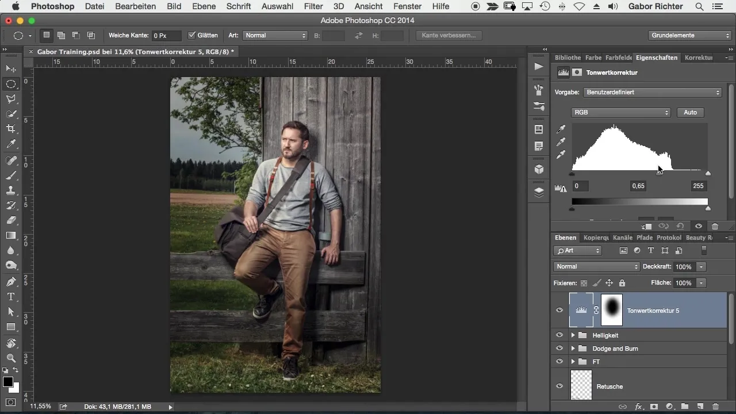736x414 pixels.
Task: Select the Dodge tool
Action: tap(11, 265)
